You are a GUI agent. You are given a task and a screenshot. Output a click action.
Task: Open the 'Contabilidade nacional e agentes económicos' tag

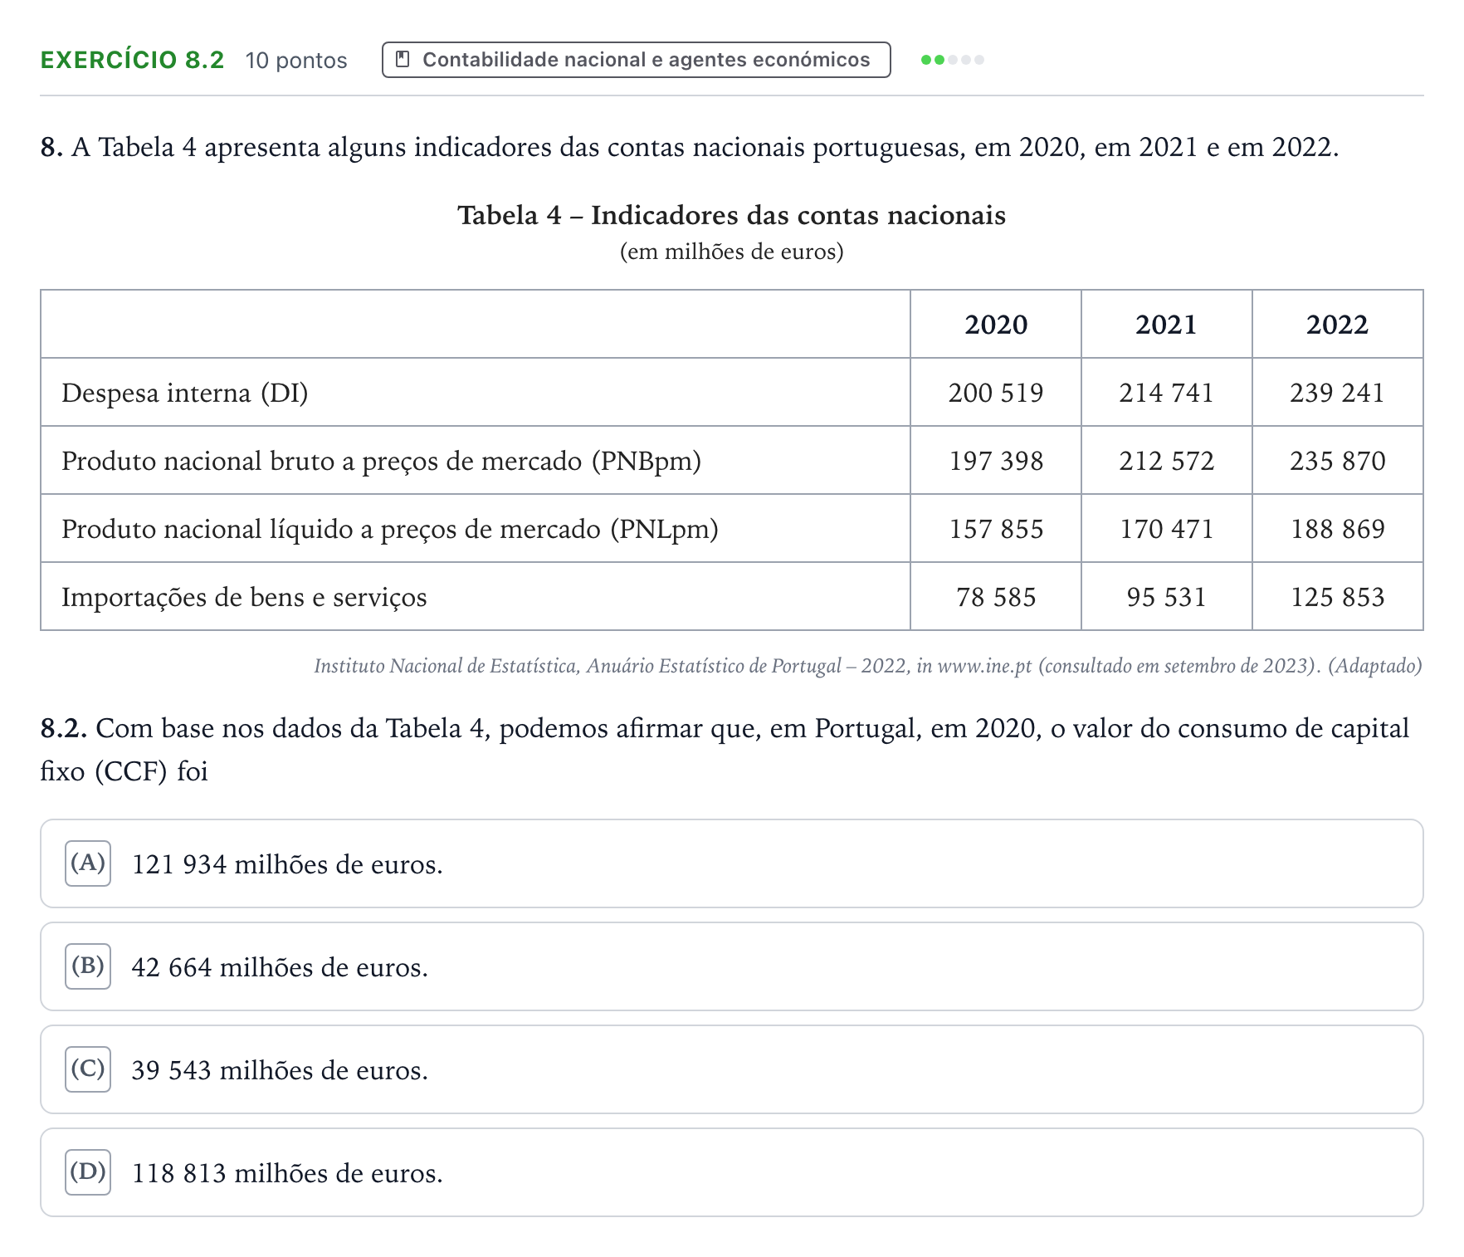(636, 60)
